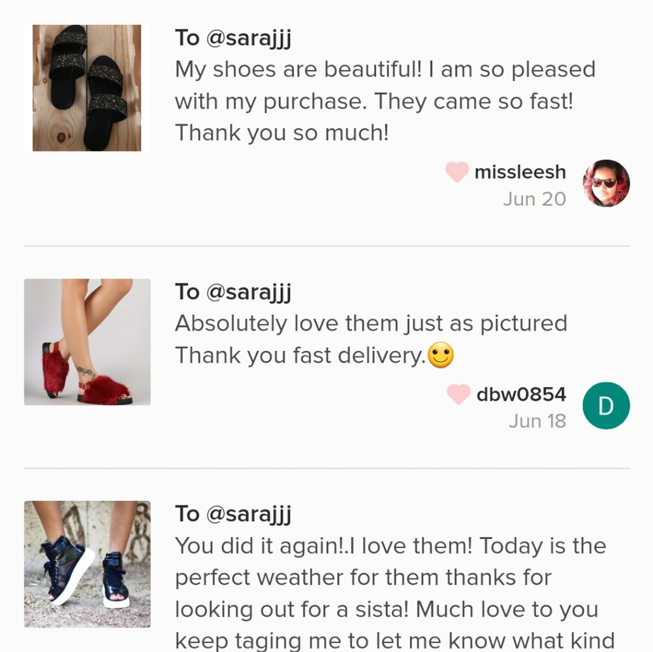Like the review by missleesh using the heart
The height and width of the screenshot is (652, 653).
click(457, 172)
